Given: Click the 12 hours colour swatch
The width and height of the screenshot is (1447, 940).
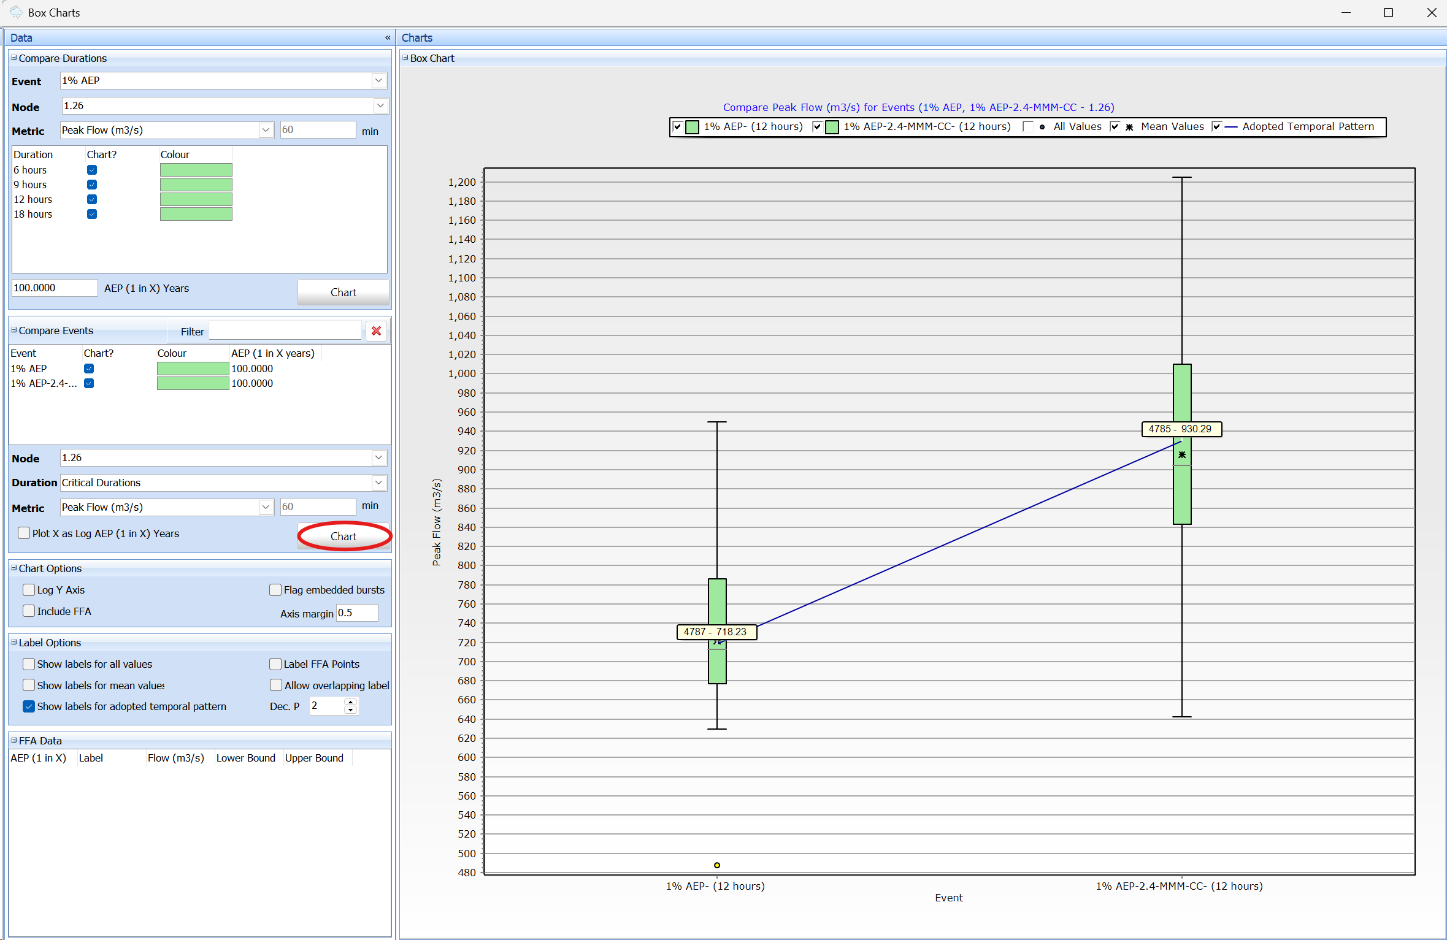Looking at the screenshot, I should pyautogui.click(x=196, y=199).
